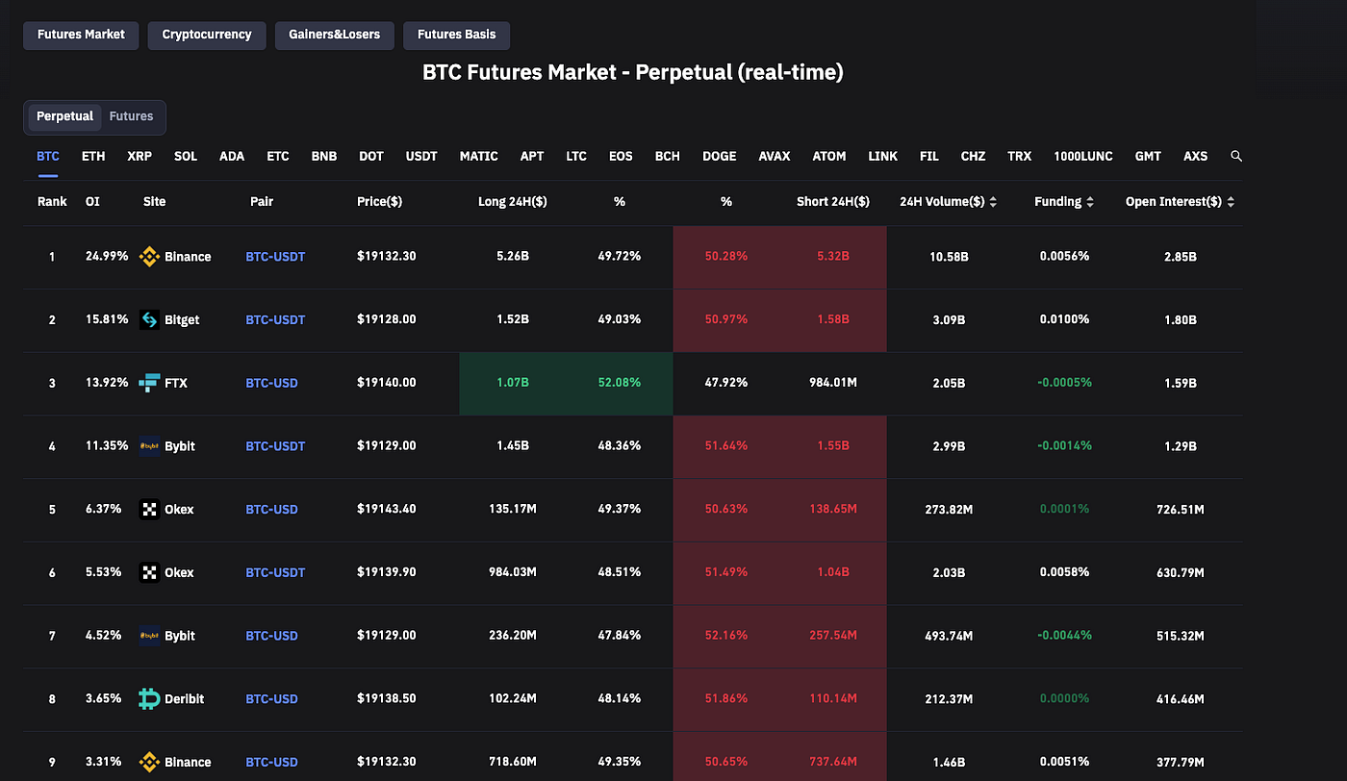Select the ETC coin tab
The width and height of the screenshot is (1347, 781).
coord(278,156)
